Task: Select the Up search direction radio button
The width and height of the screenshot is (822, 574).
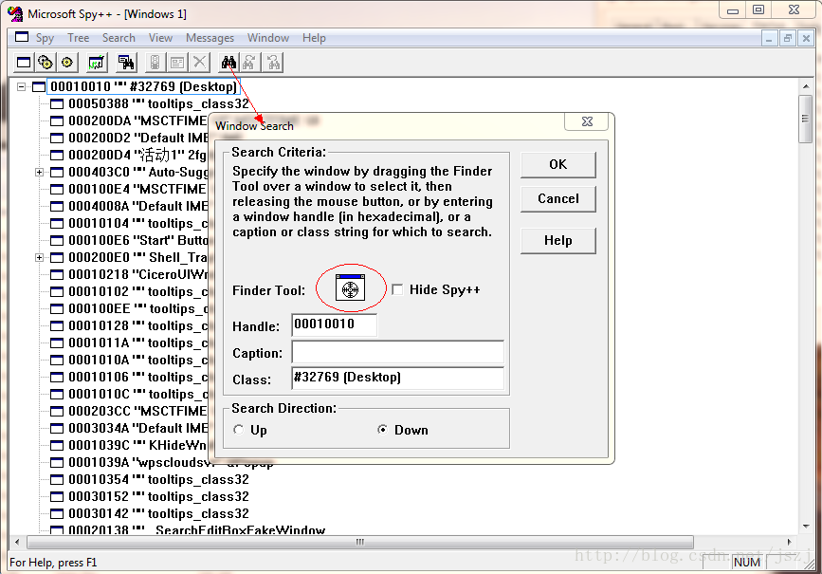Action: click(239, 430)
